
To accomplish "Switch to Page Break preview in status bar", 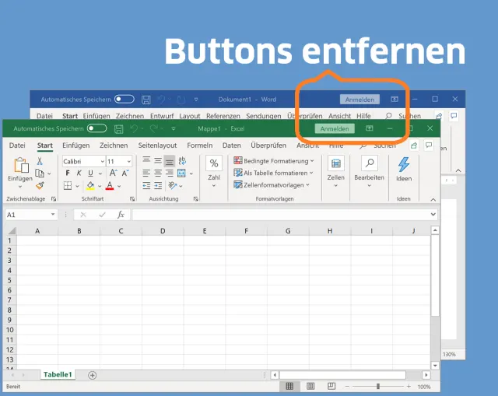I will click(x=331, y=386).
